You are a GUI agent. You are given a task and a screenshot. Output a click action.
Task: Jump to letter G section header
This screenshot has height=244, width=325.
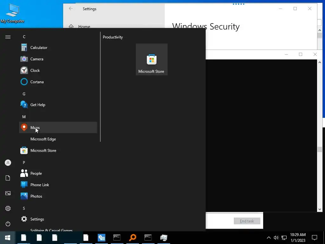(24, 94)
